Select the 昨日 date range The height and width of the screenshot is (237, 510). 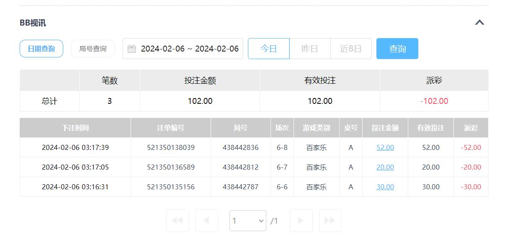point(309,49)
